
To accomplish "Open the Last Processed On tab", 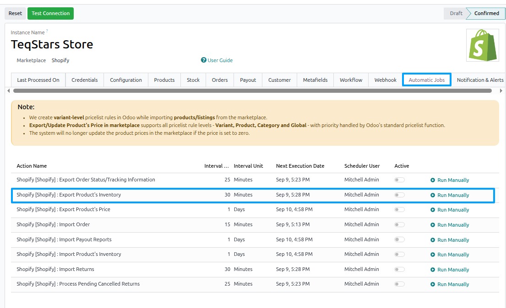I will (38, 80).
